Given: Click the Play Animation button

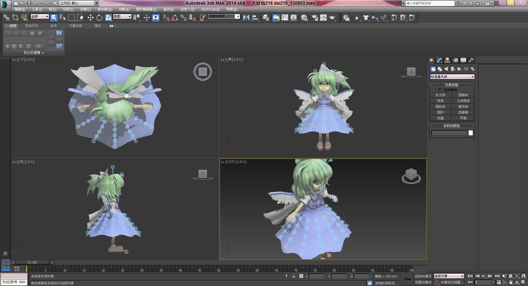Looking at the screenshot, I should [484, 276].
